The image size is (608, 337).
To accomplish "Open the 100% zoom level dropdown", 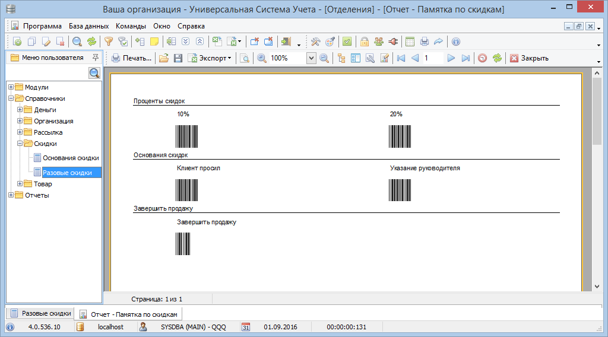I will click(x=311, y=58).
